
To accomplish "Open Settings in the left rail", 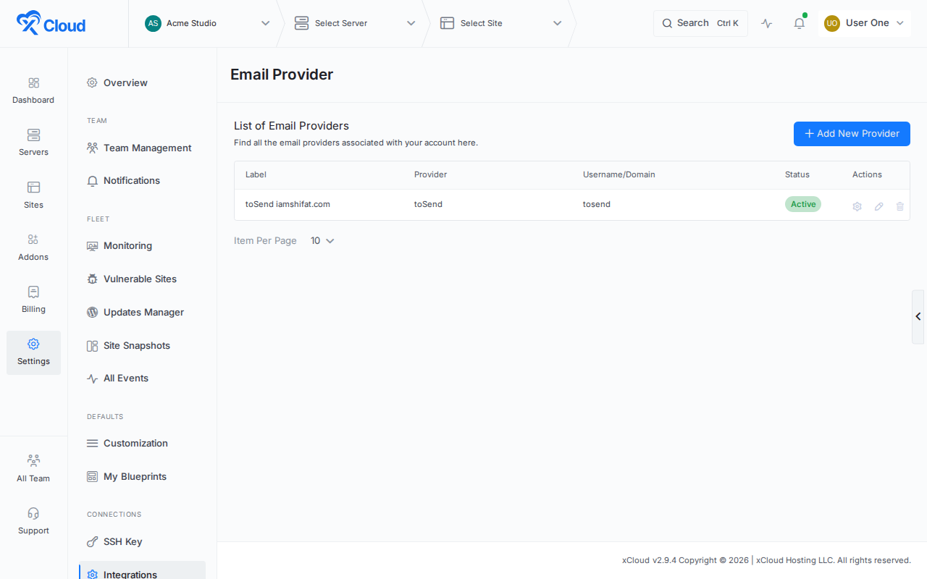I will 33,352.
